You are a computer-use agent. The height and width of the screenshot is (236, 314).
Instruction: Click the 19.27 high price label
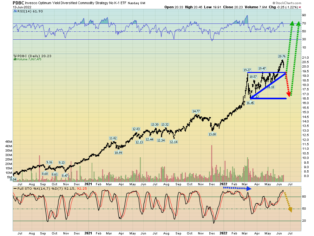247,69
